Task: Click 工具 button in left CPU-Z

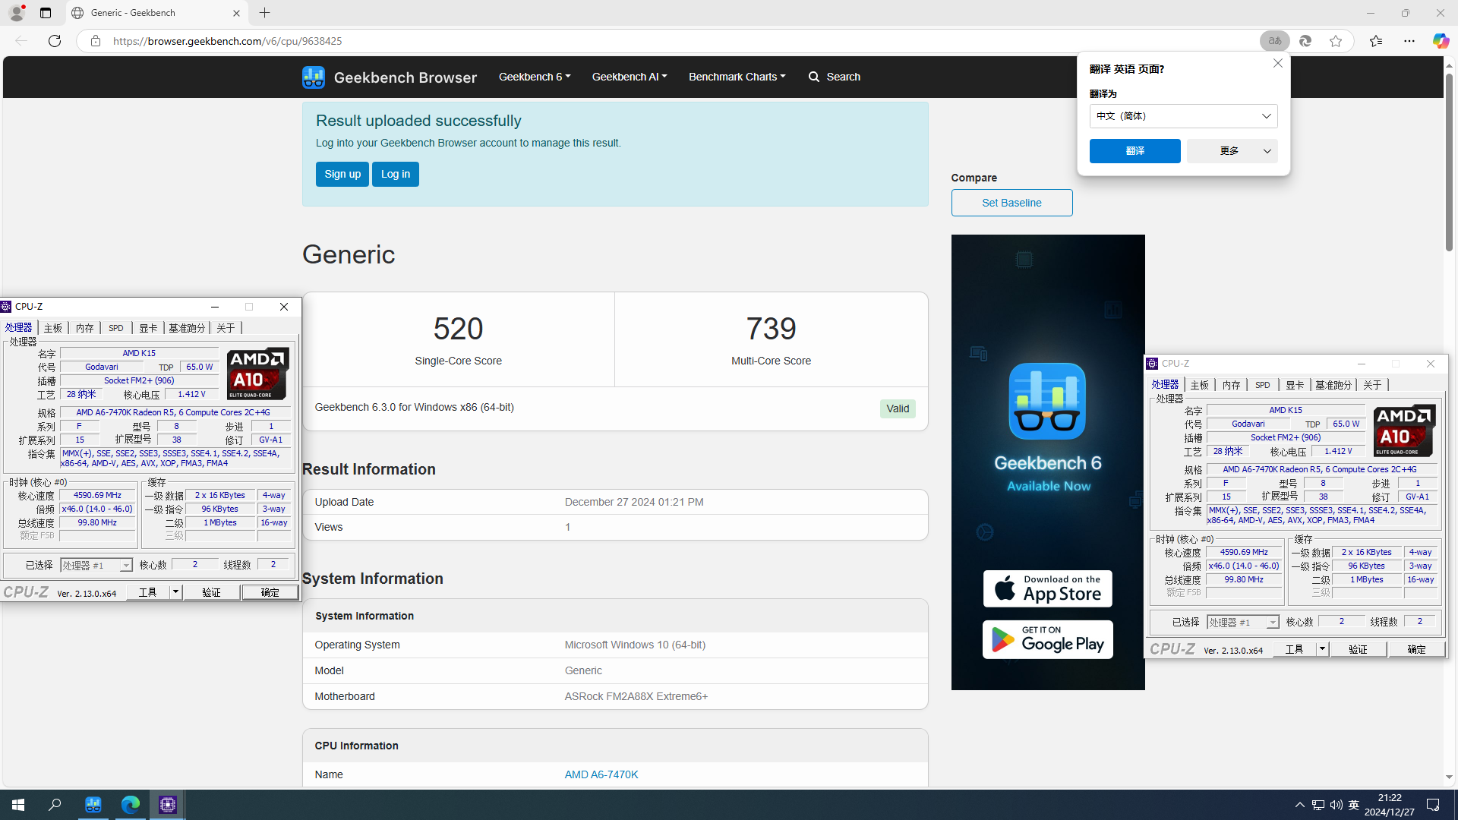Action: point(148,592)
